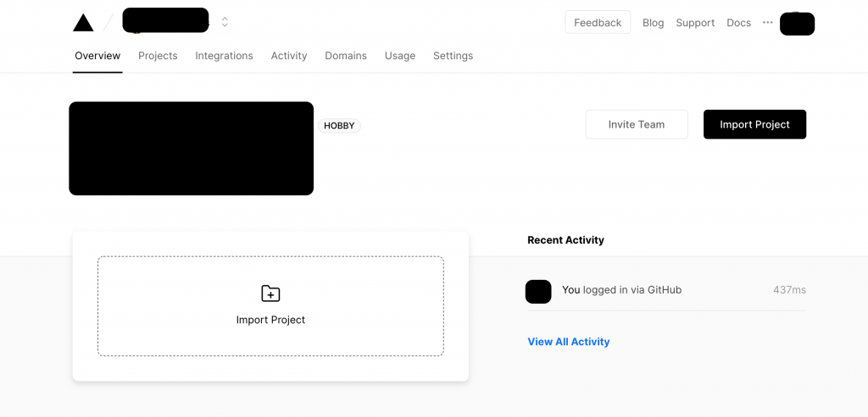Open the team scope switcher chevrons
Screen dimensions: 868x417
225,22
